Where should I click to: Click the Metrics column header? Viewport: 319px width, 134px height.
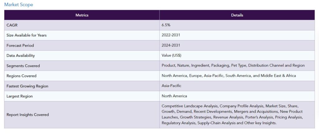point(82,15)
